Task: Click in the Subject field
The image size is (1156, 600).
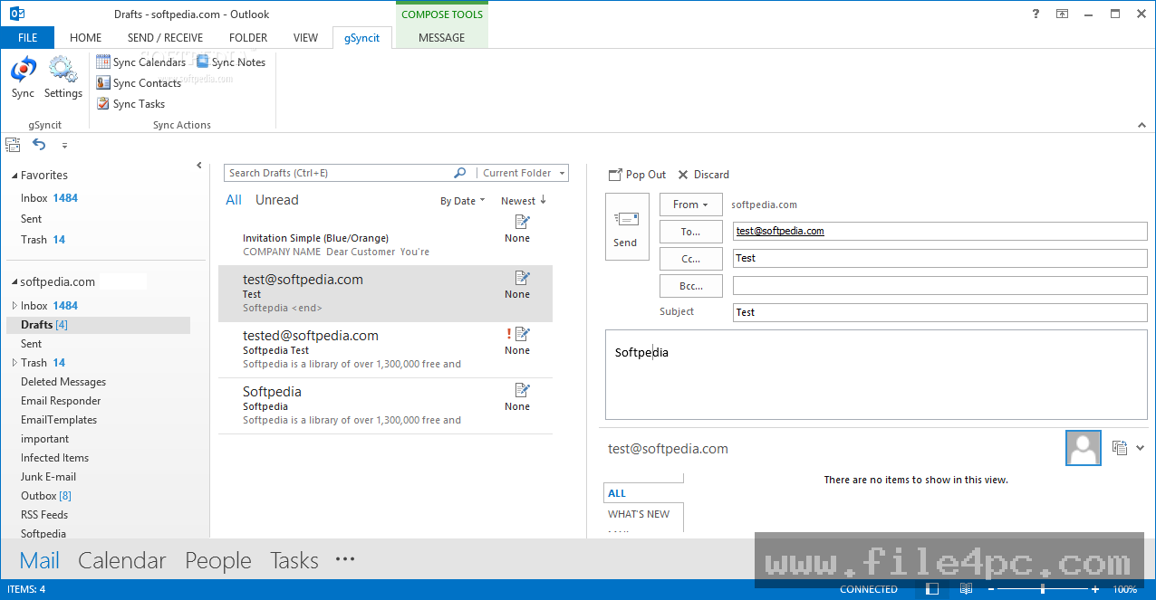Action: pos(940,312)
